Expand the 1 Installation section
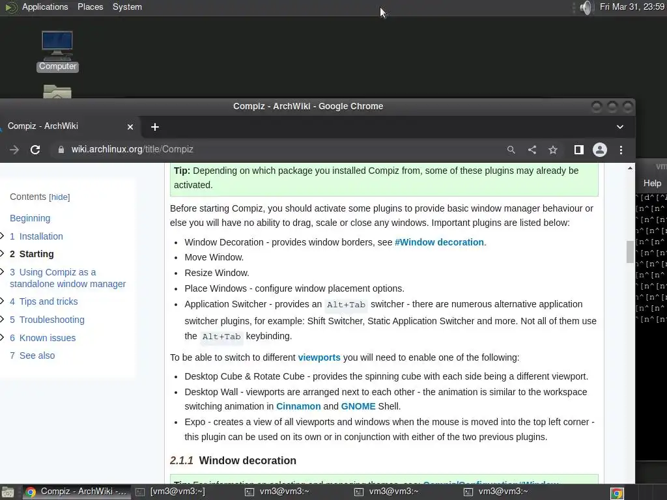 (2, 236)
